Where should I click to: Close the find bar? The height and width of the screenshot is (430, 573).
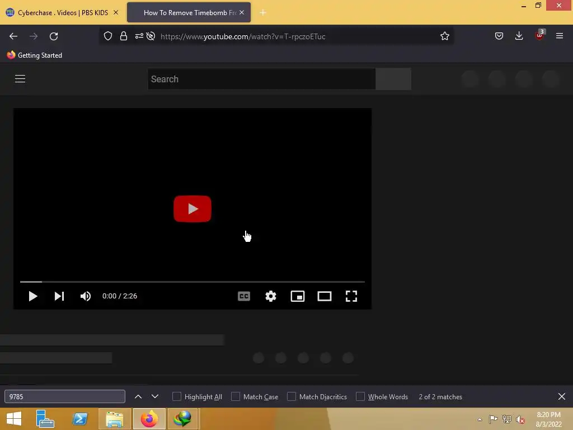point(562,397)
